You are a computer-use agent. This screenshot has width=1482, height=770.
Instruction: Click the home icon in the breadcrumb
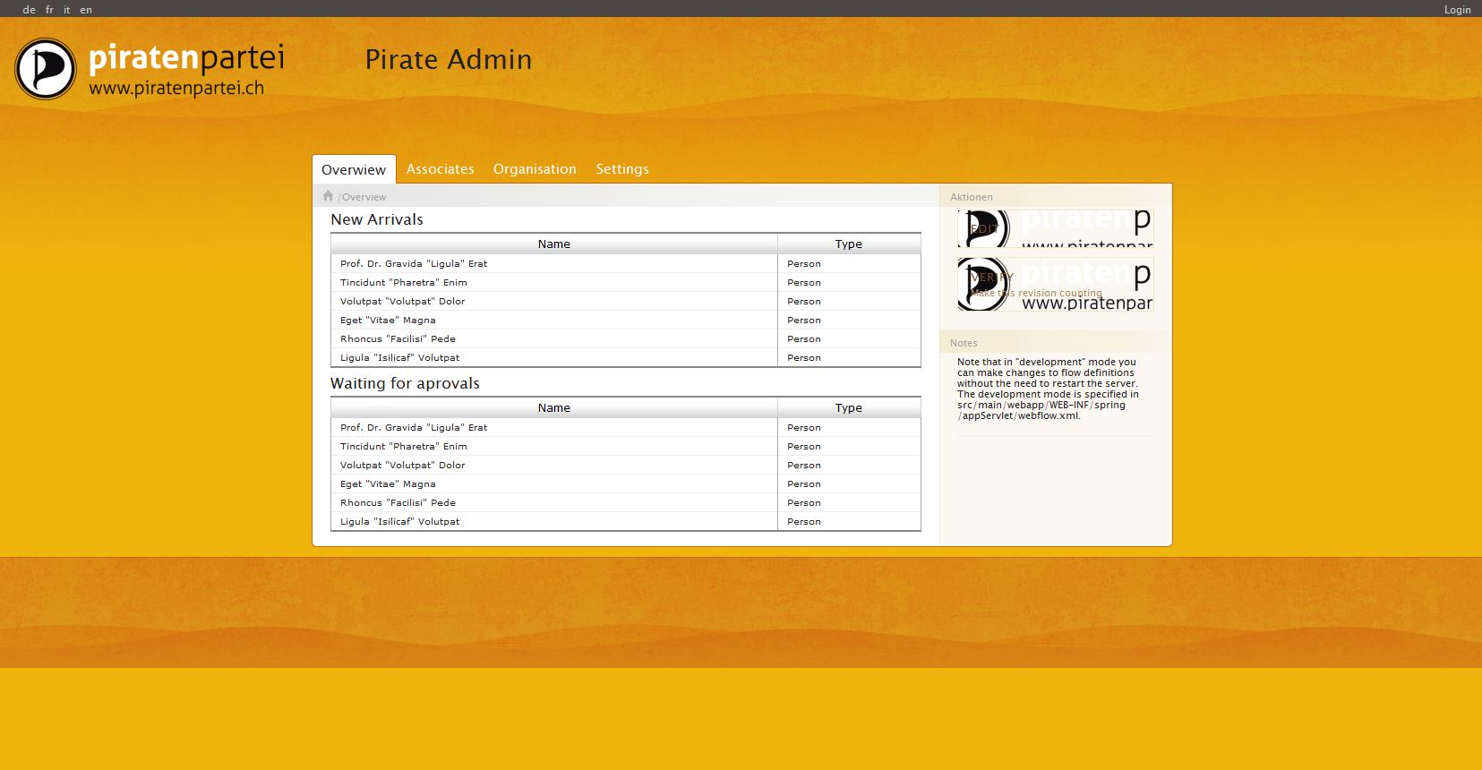click(328, 196)
